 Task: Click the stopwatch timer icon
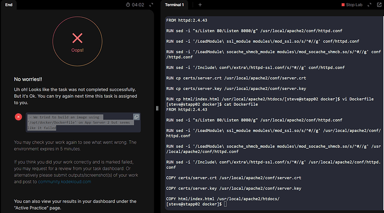[x=128, y=4]
